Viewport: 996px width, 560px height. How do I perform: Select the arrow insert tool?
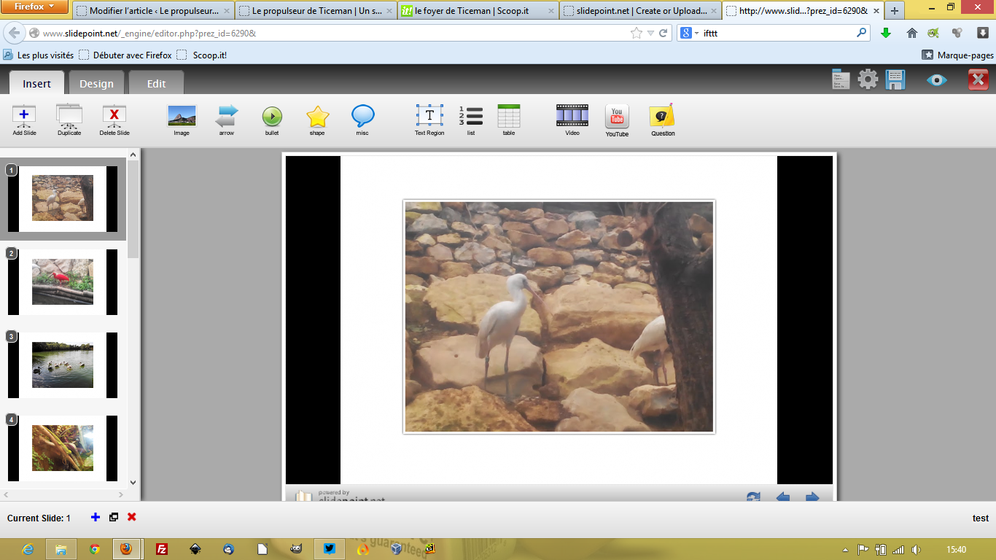click(x=227, y=117)
